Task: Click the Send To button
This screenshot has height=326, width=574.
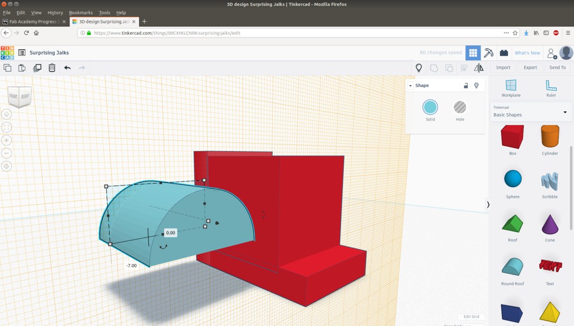Action: (557, 67)
